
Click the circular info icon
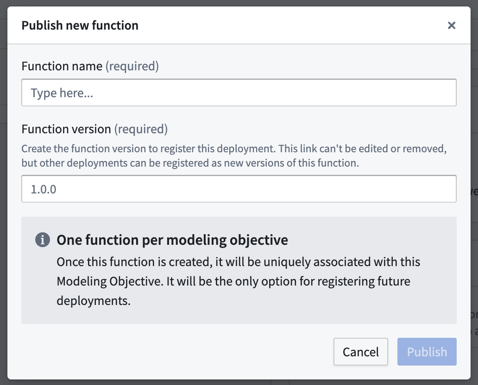coord(42,239)
